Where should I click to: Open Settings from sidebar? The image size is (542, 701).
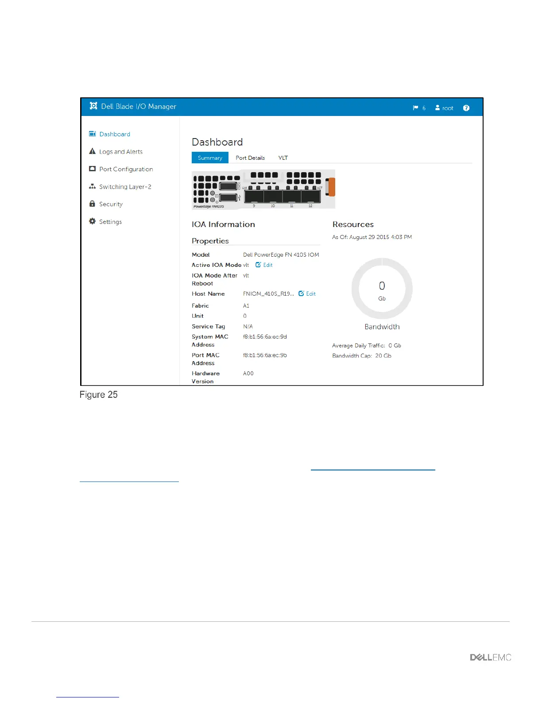pyautogui.click(x=110, y=222)
